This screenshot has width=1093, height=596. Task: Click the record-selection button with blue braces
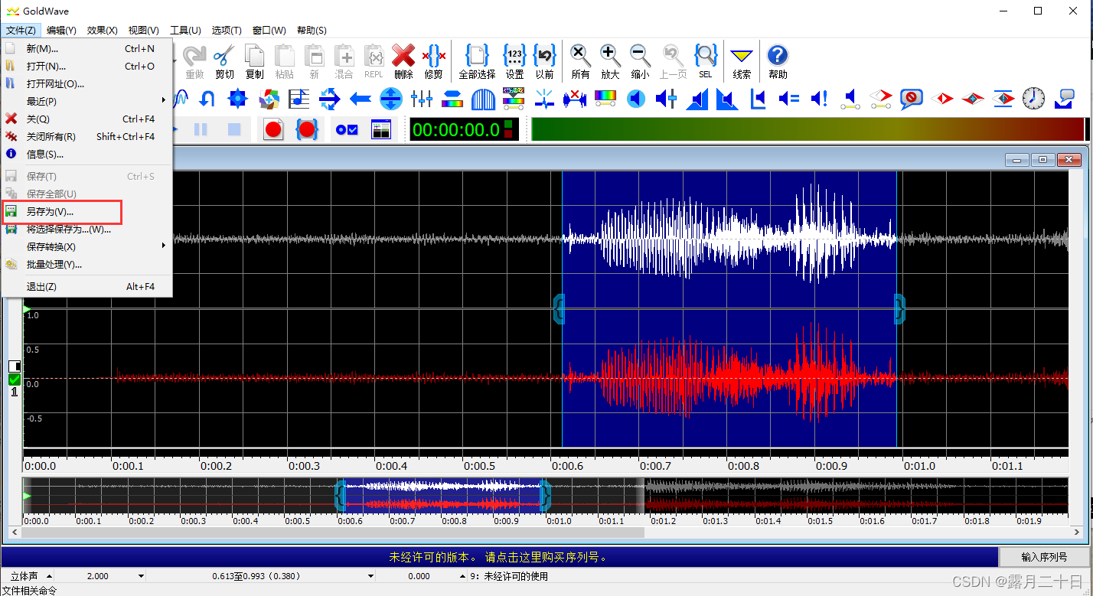pos(307,130)
